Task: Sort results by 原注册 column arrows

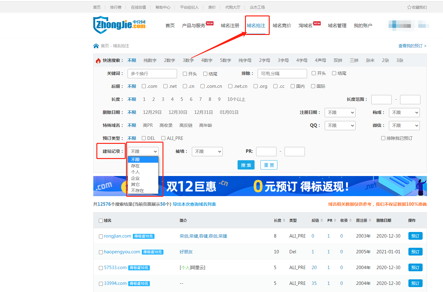Action: tap(370, 221)
